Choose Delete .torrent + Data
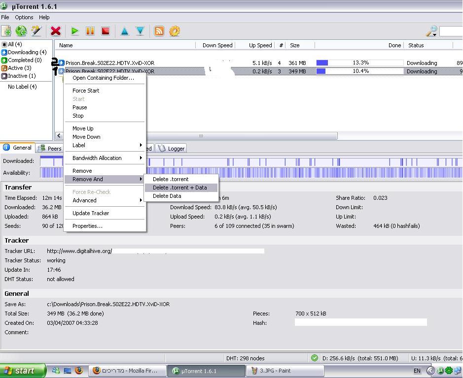The width and height of the screenshot is (463, 378). pos(180,188)
